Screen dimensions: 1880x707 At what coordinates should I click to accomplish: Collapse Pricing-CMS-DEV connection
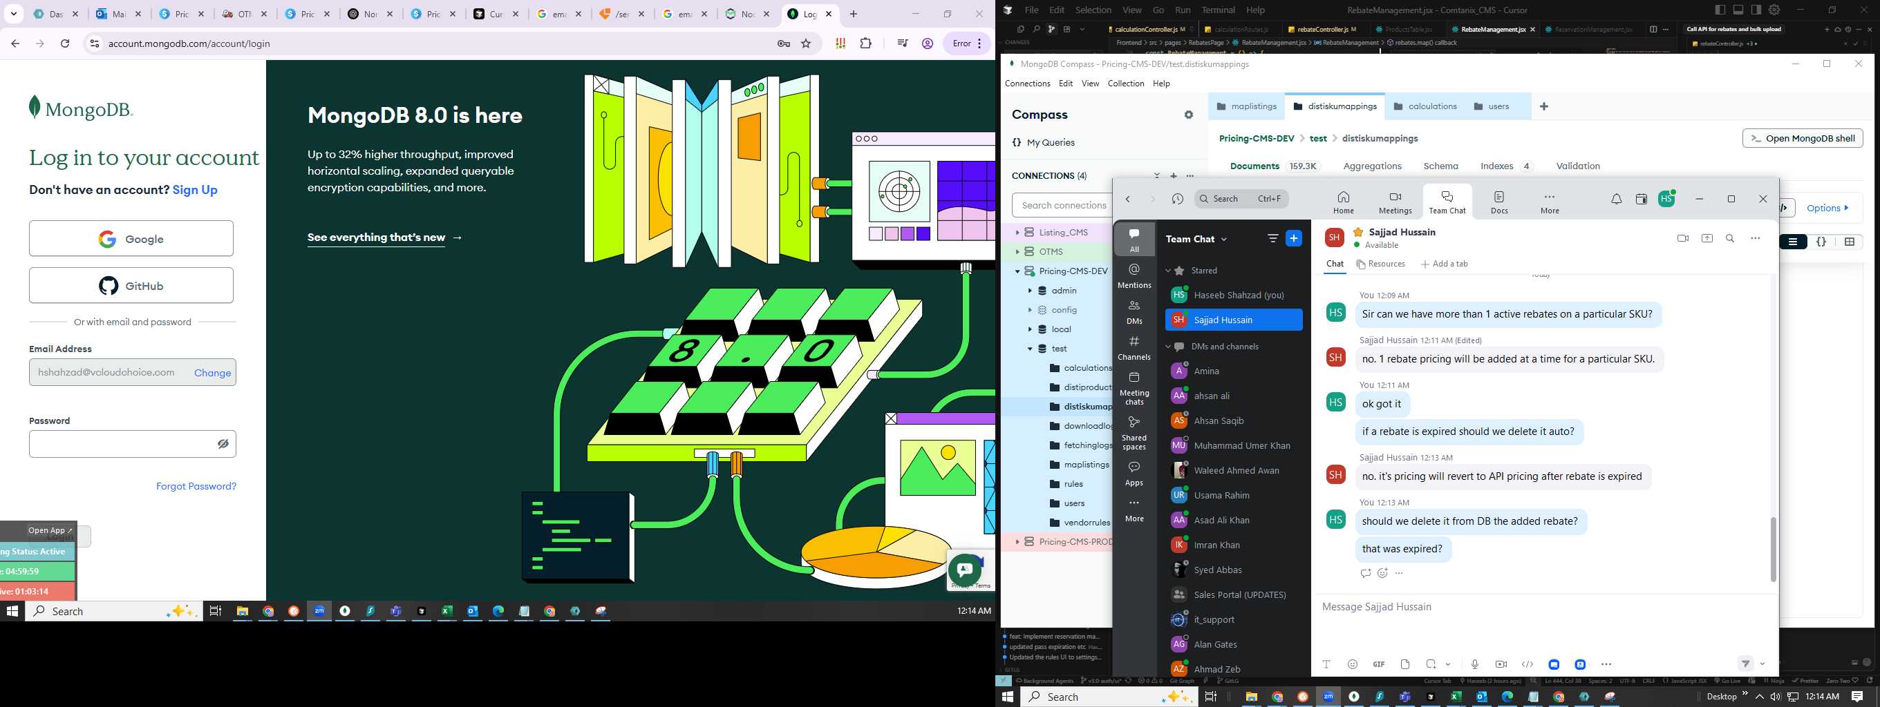(x=1017, y=271)
